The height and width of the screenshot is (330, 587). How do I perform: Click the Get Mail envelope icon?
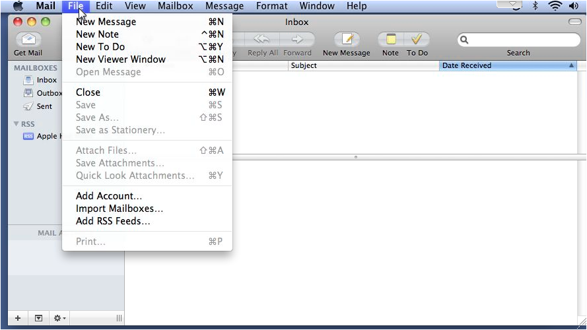[x=28, y=40]
